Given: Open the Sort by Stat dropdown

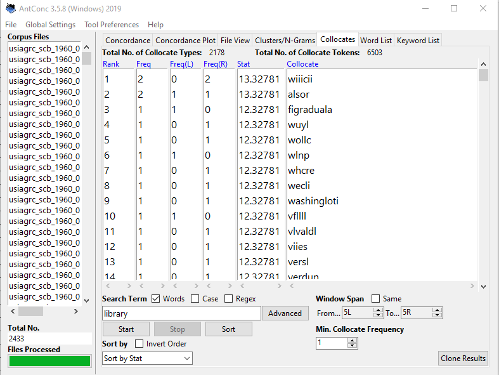Looking at the screenshot, I should [x=147, y=359].
